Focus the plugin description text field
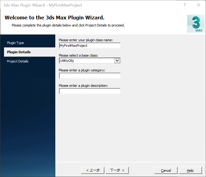 [x=90, y=91]
